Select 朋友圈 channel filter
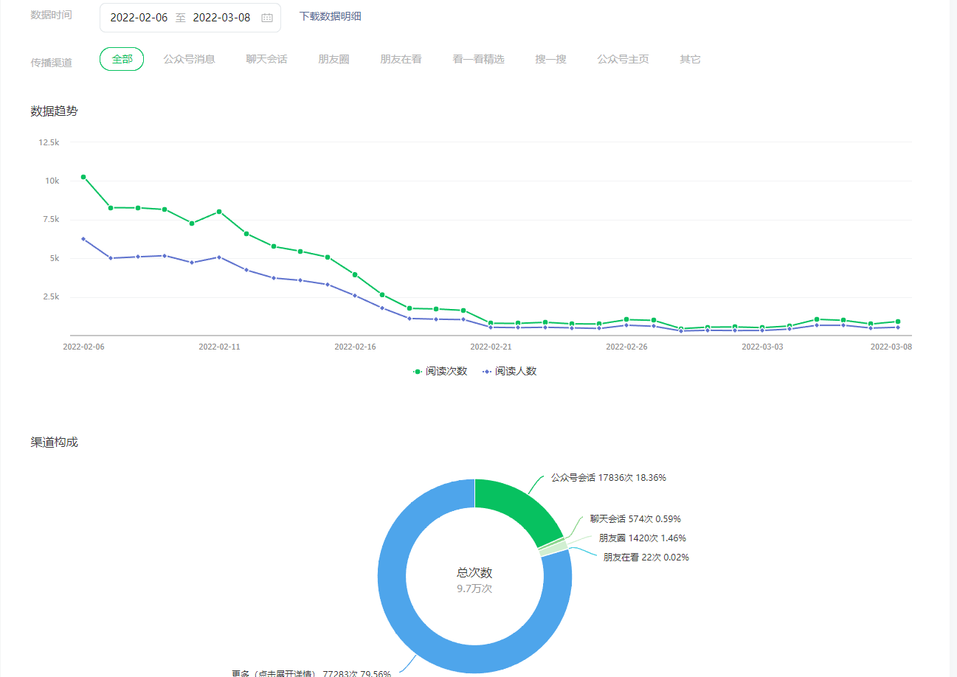The image size is (957, 677). 334,59
